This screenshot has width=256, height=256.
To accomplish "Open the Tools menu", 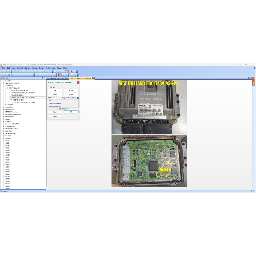I will [59, 68].
